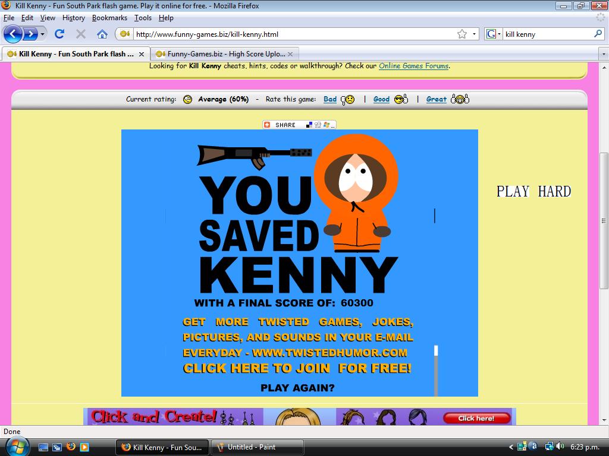Click the address bar URL field
The height and width of the screenshot is (456, 609).
point(295,34)
